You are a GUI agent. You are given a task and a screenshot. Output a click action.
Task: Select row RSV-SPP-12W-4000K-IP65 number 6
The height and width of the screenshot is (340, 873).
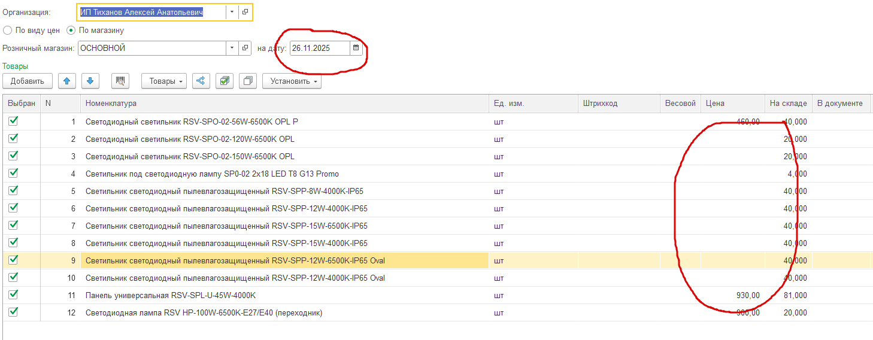point(436,208)
